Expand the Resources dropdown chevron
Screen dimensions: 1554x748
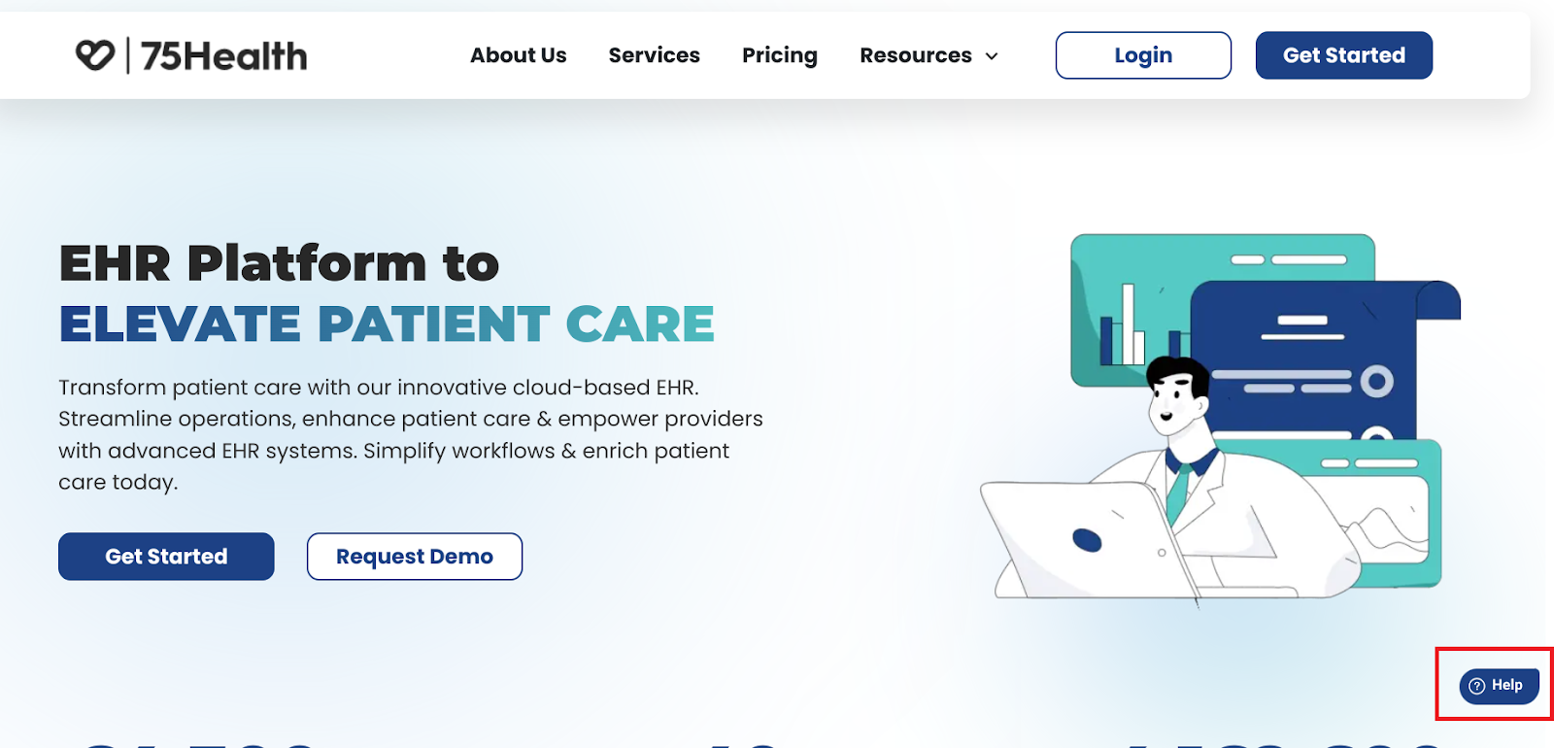coord(992,56)
